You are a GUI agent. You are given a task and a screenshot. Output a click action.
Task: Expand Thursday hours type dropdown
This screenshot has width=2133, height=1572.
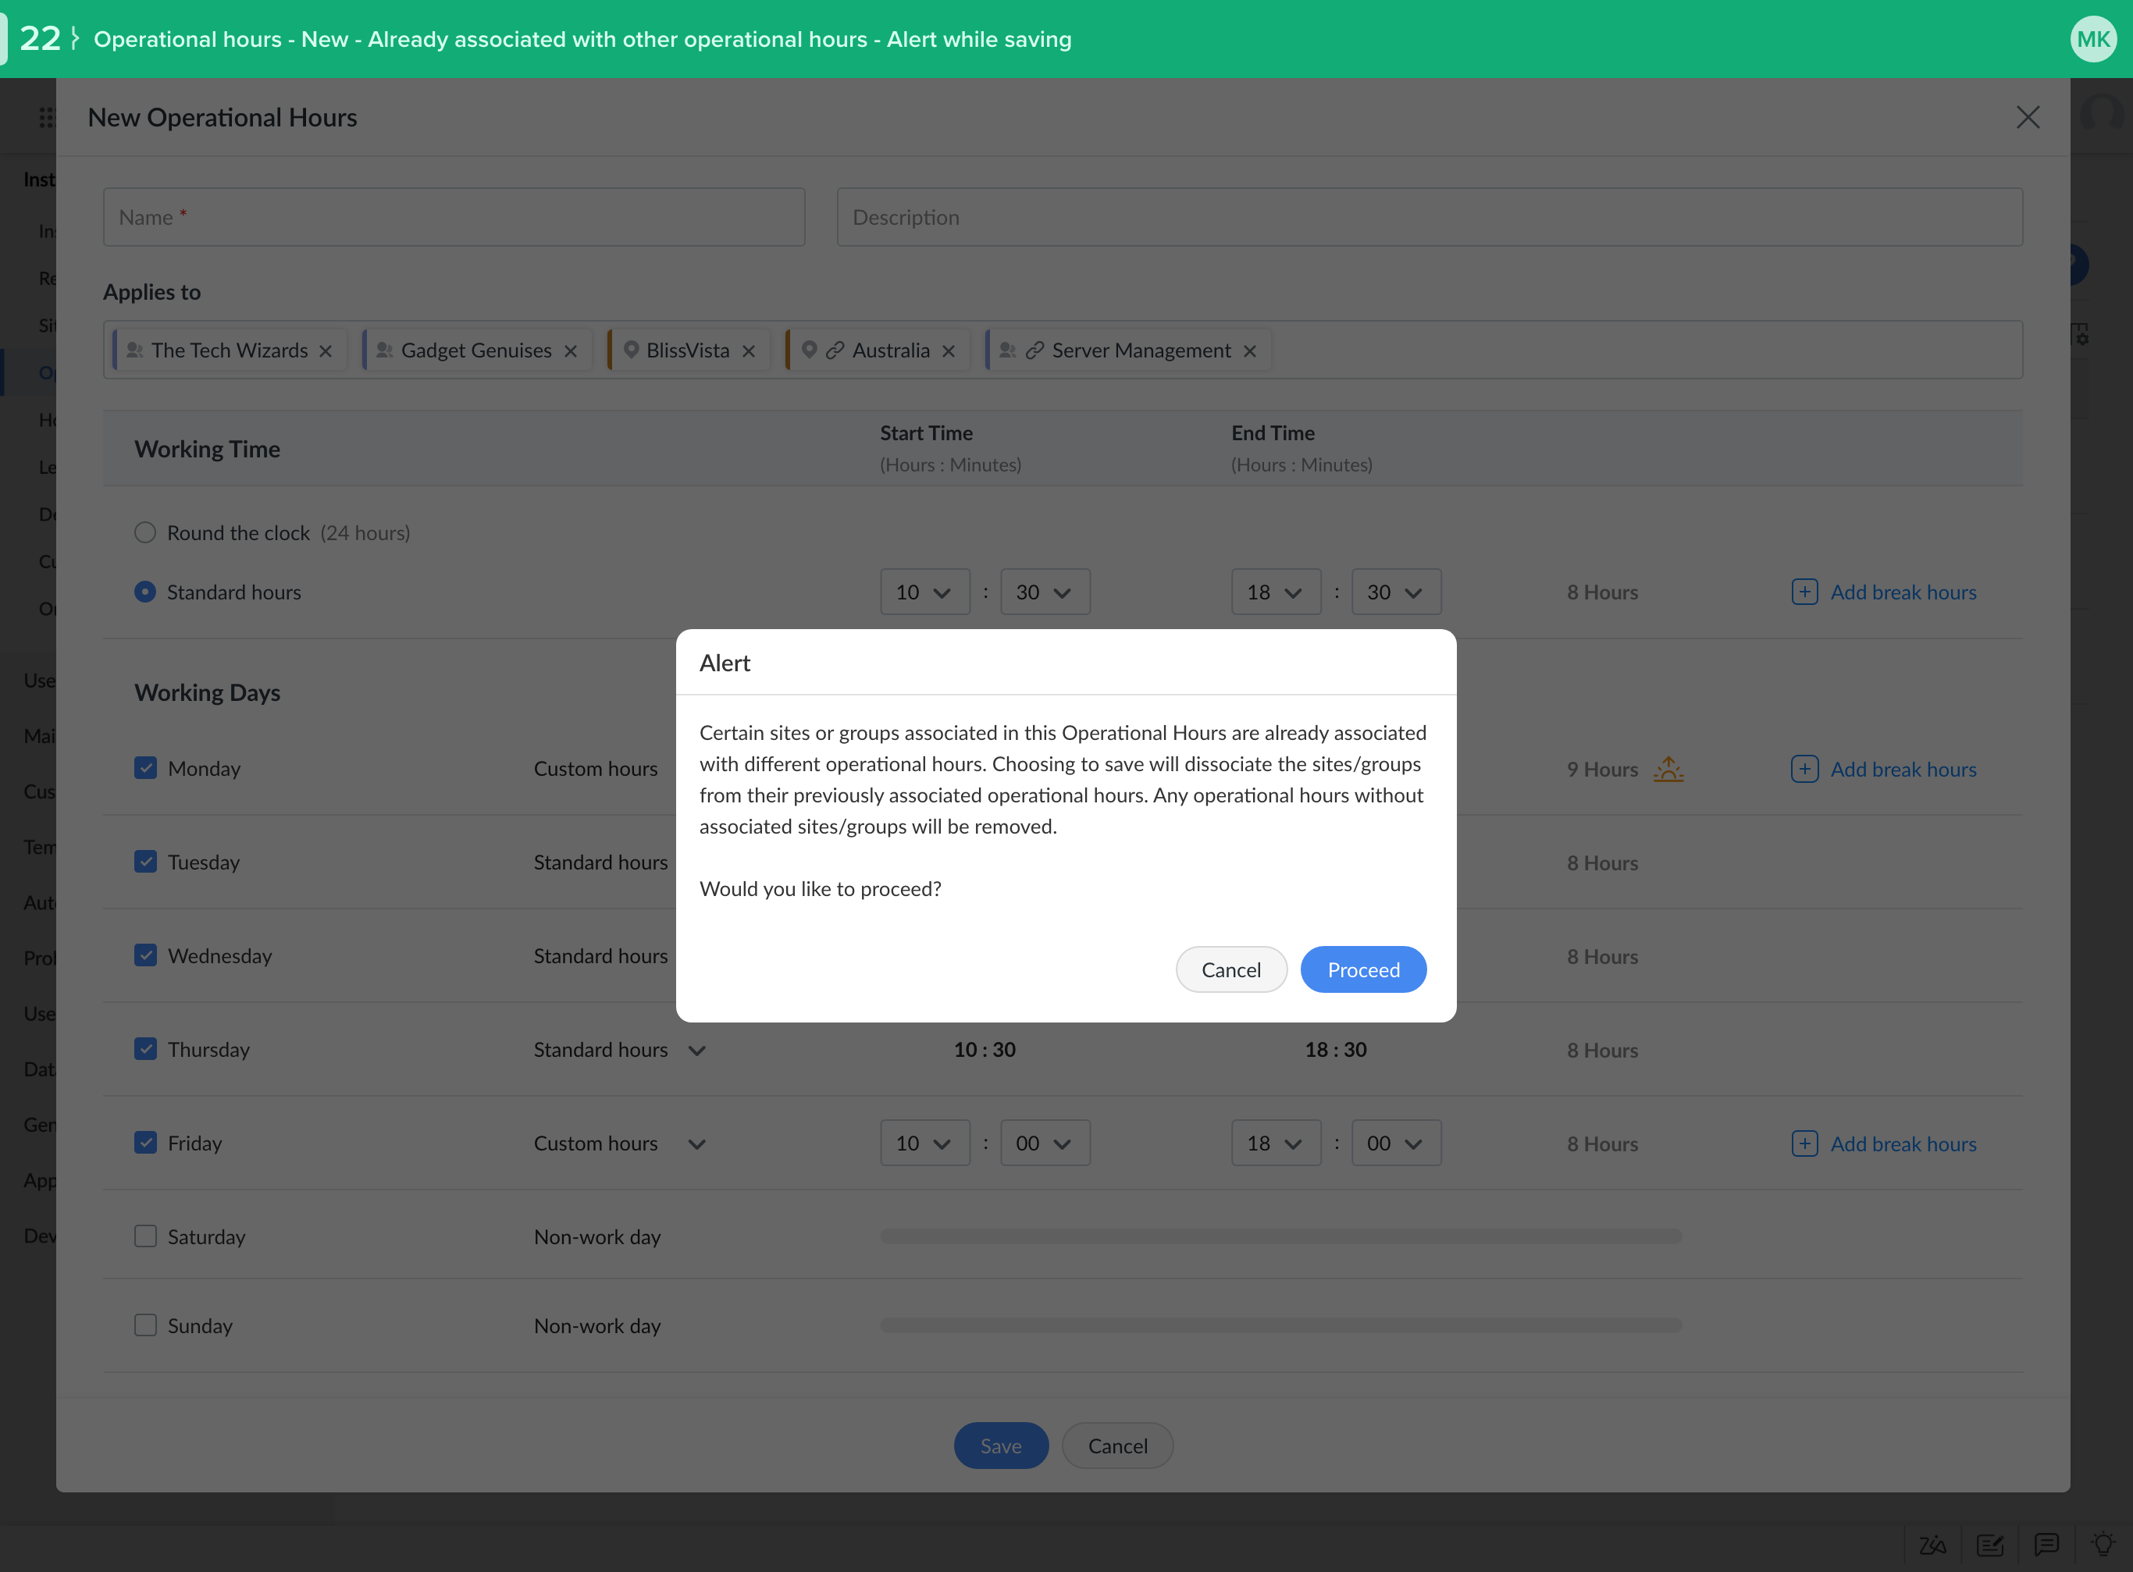696,1051
